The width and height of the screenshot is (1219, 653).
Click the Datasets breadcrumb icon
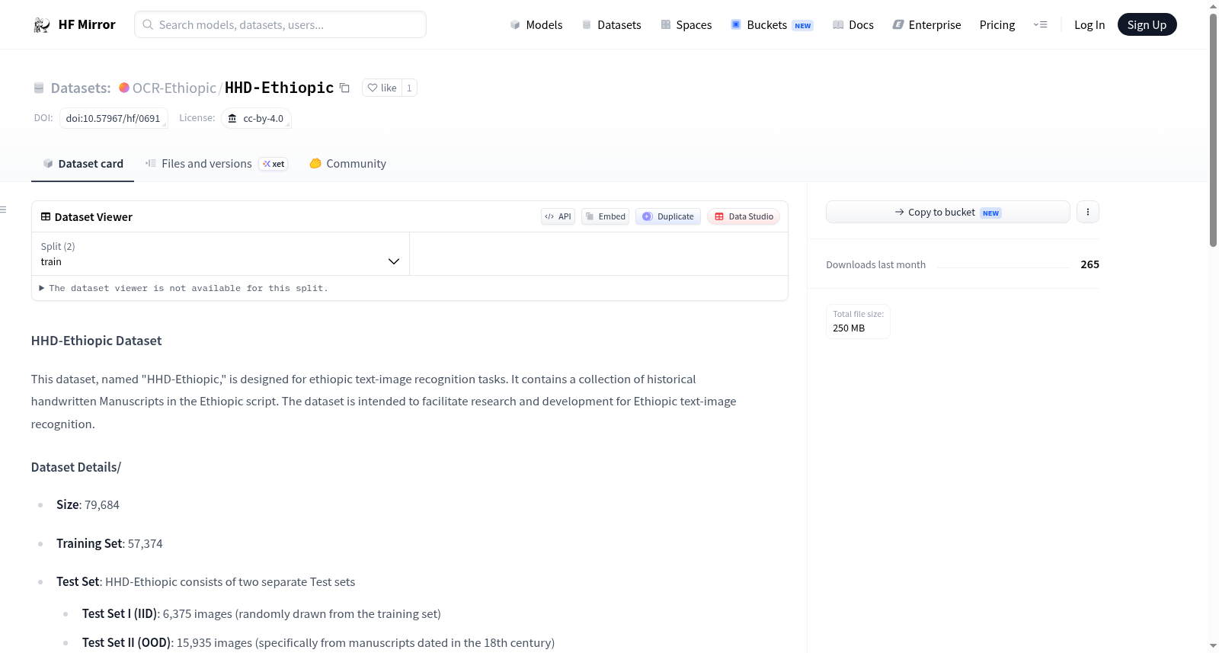[39, 88]
